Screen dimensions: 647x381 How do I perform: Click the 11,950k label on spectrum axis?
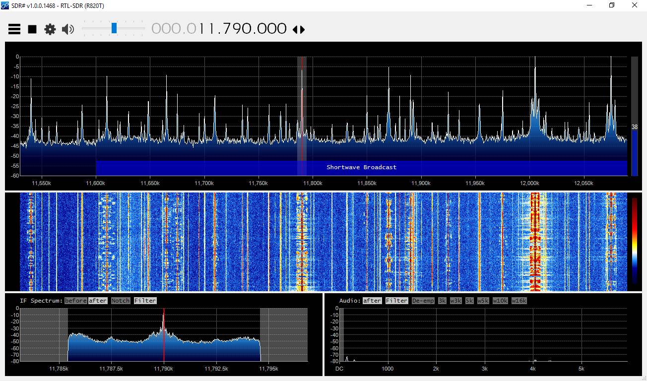click(475, 183)
